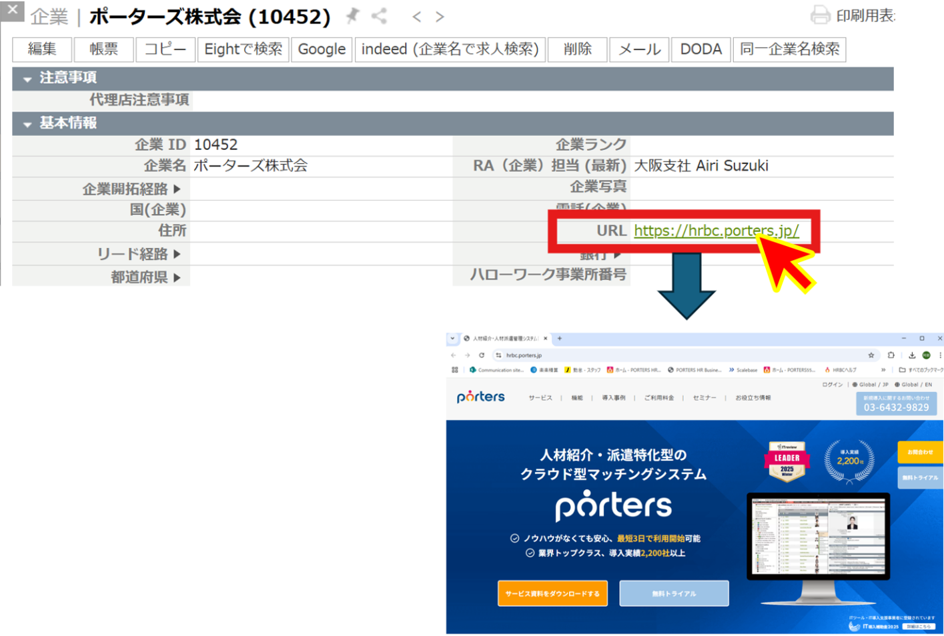Pin the ポーターズ株式会 record with the pushpin icon

[x=353, y=15]
